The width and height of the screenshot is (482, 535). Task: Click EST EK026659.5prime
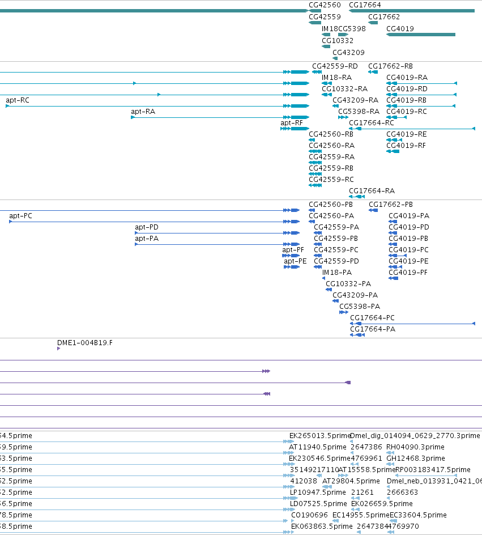pyautogui.click(x=382, y=504)
